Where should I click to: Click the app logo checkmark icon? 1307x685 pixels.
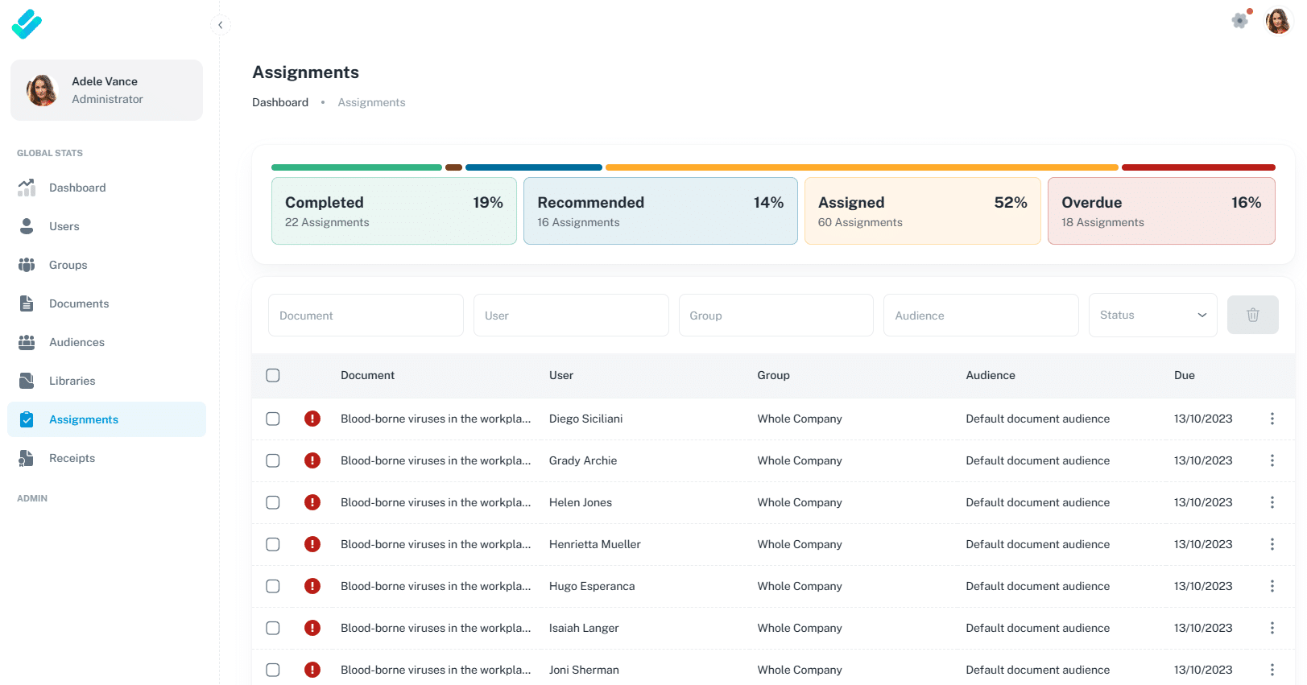tap(27, 24)
